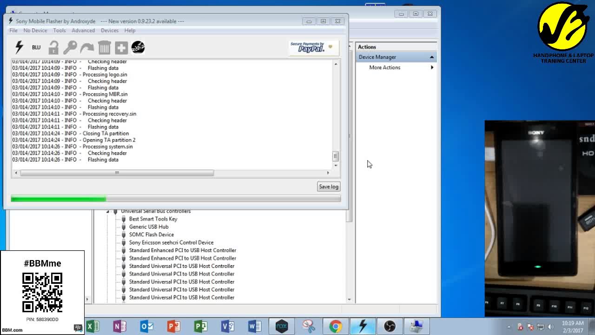Open Snipping Tool from the taskbar

309,326
